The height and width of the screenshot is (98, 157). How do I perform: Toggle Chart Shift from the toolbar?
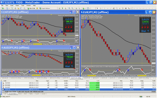tap(79, 8)
